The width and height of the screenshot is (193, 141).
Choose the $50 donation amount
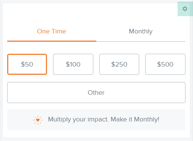(27, 64)
